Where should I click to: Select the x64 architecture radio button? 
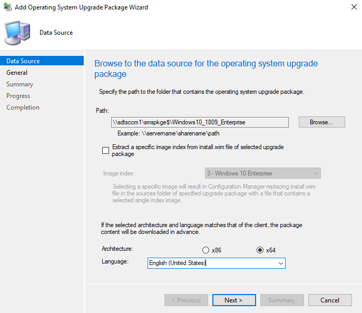(260, 250)
